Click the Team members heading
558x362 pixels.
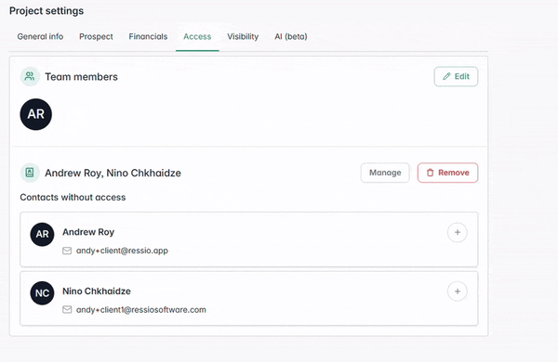tap(81, 77)
